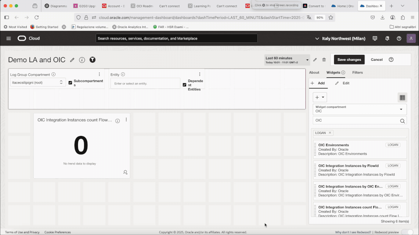The image size is (419, 235).
Task: Expand the Log Group Compartment selector
Action: [38, 82]
